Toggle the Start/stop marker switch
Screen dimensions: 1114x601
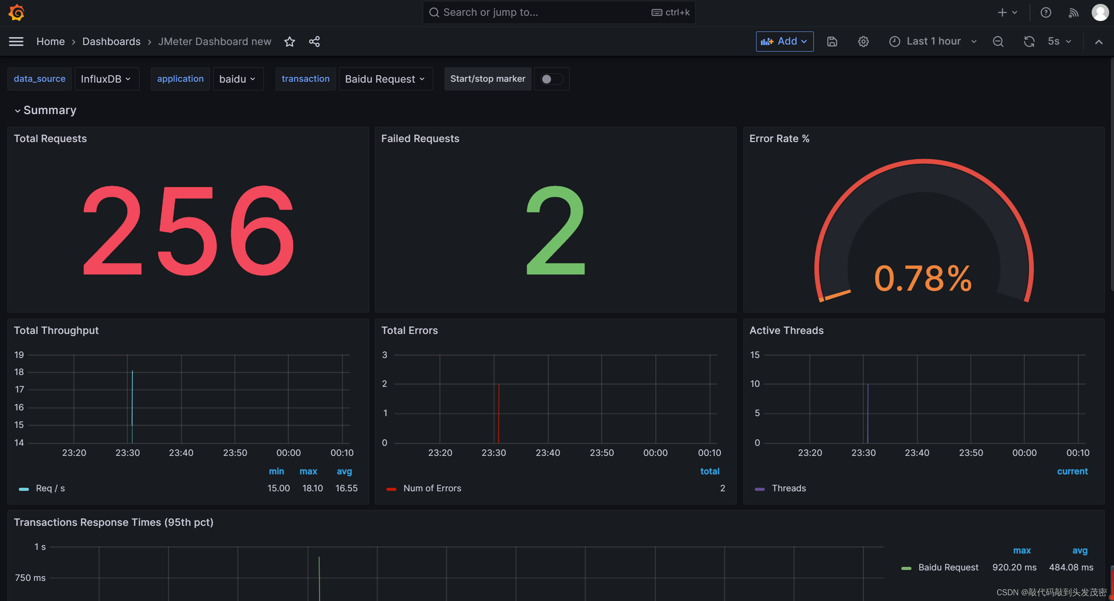[x=551, y=79]
